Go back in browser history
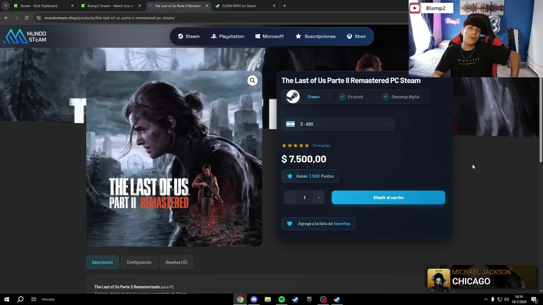543x305 pixels. (6, 18)
